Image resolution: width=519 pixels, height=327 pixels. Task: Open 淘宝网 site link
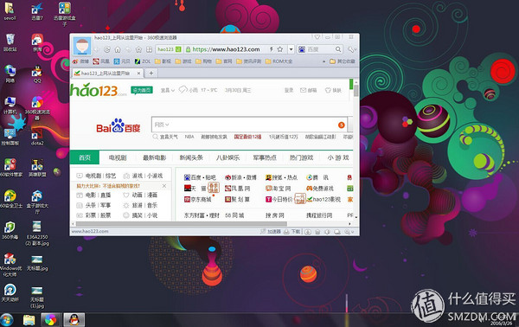[x=278, y=189]
